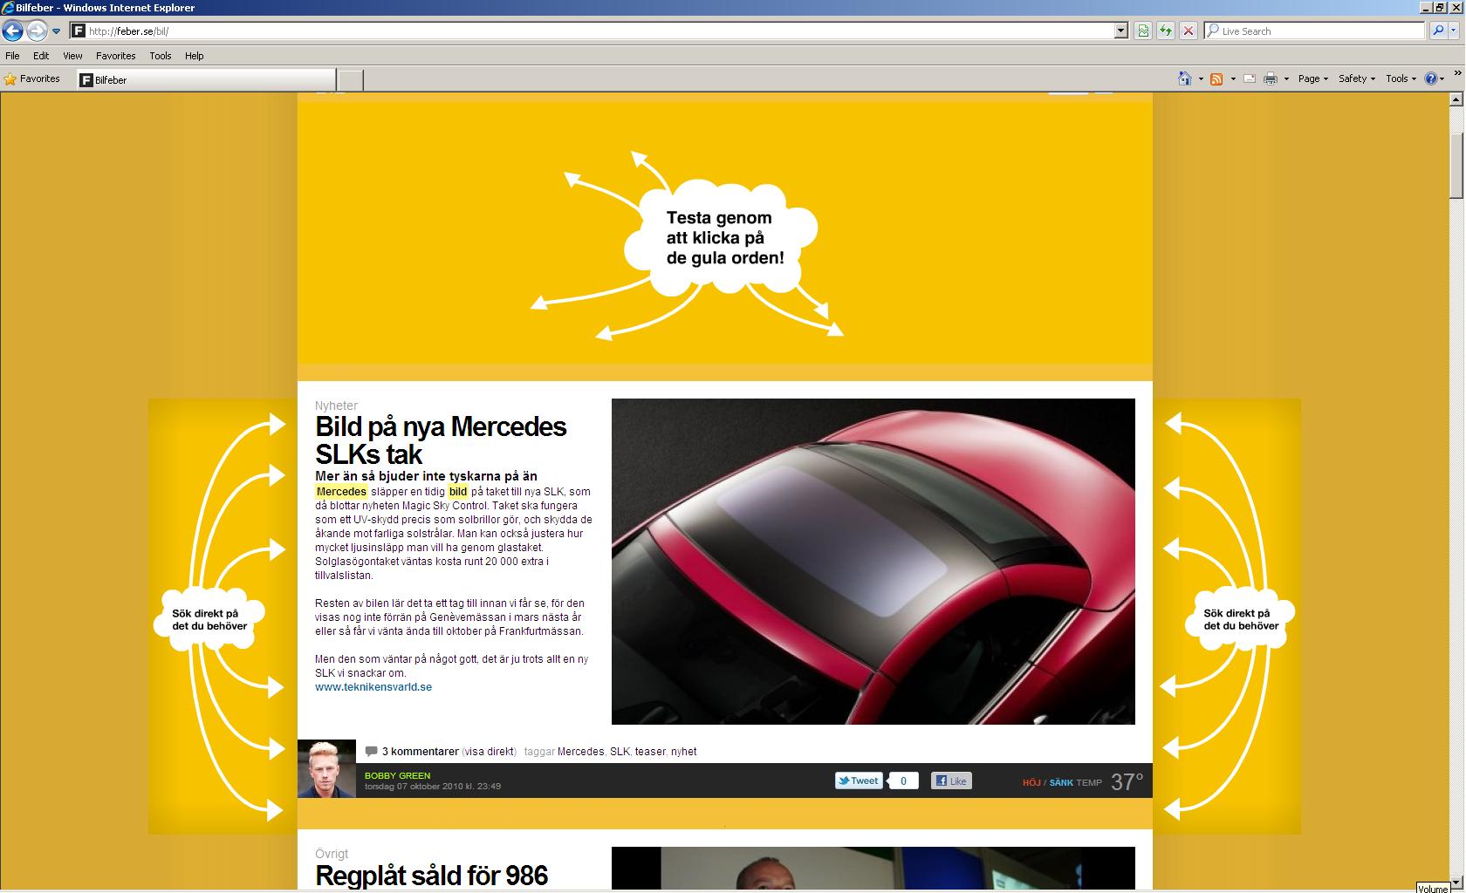1466x893 pixels.
Task: Open the Edit menu
Action: (41, 56)
